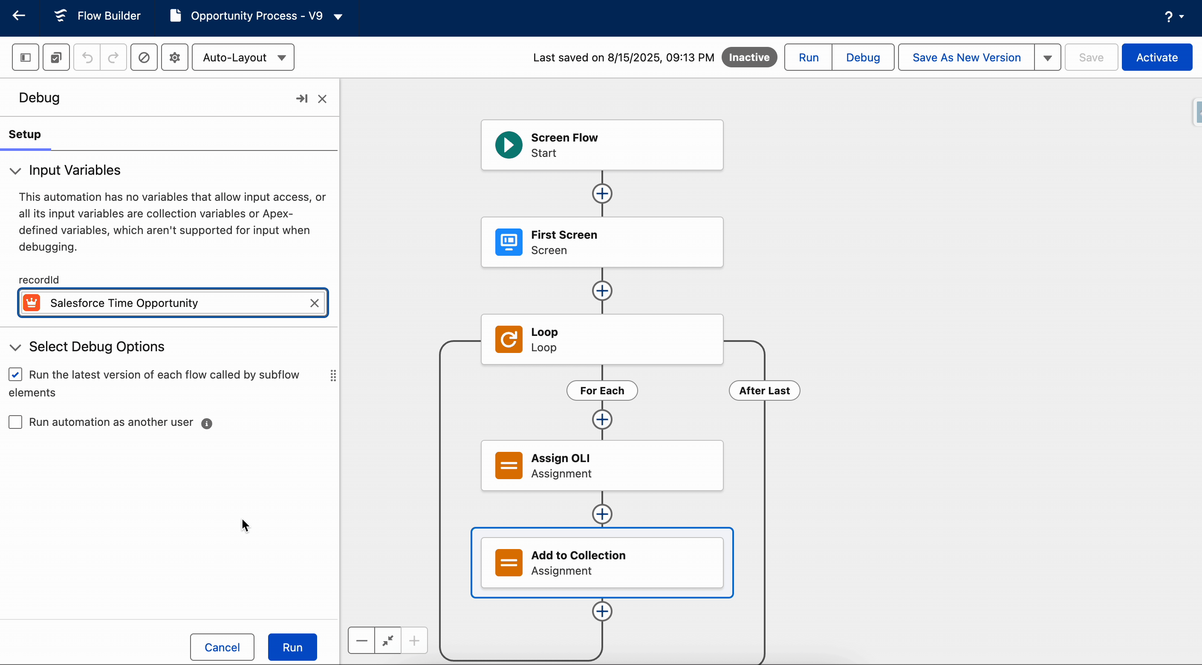The width and height of the screenshot is (1202, 665).
Task: Select the Assign OLI assignment icon
Action: 509,465
